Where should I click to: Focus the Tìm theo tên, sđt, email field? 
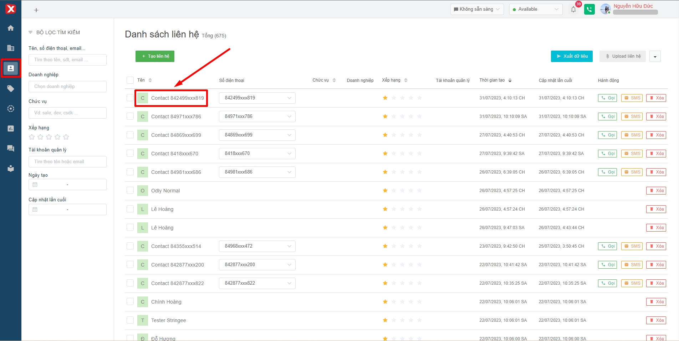[x=67, y=60]
